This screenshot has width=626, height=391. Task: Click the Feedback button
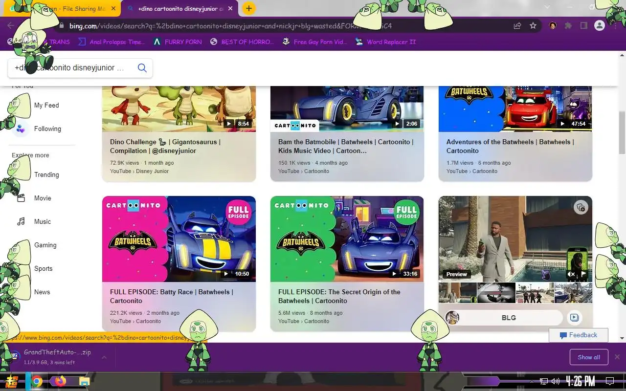click(x=579, y=335)
